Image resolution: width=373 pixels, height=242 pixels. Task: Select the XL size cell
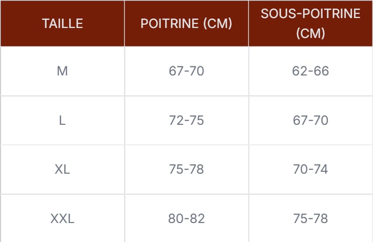click(x=62, y=169)
